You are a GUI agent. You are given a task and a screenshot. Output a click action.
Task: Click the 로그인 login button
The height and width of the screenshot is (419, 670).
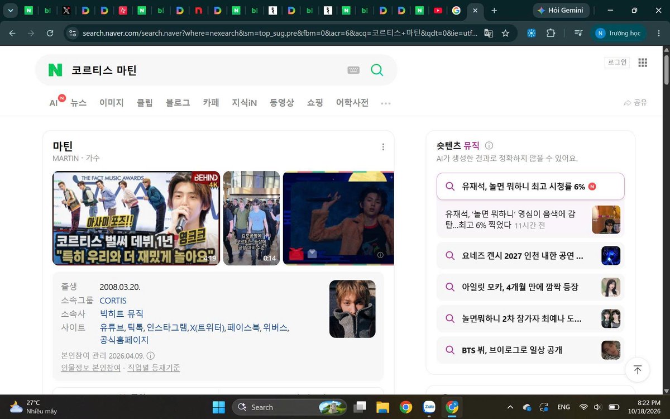617,63
